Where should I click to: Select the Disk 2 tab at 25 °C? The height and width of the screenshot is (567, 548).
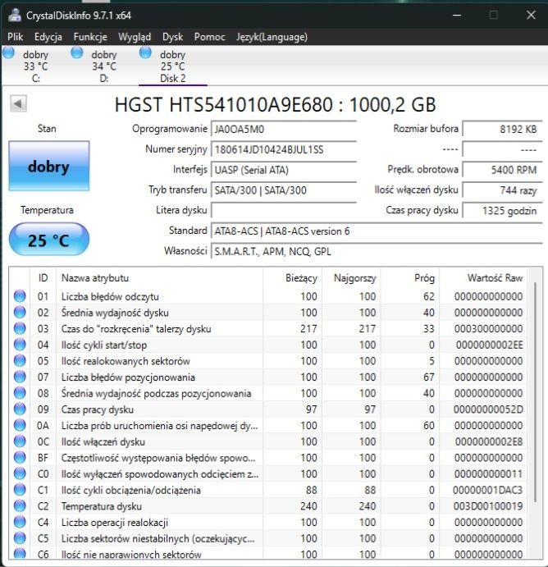pyautogui.click(x=173, y=66)
